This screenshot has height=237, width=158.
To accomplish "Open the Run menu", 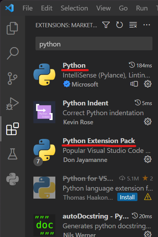I will click(142, 8).
